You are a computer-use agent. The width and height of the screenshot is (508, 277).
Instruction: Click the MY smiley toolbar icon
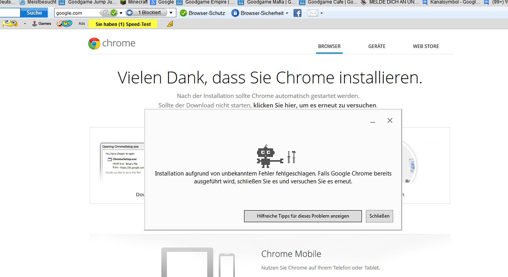[64, 24]
